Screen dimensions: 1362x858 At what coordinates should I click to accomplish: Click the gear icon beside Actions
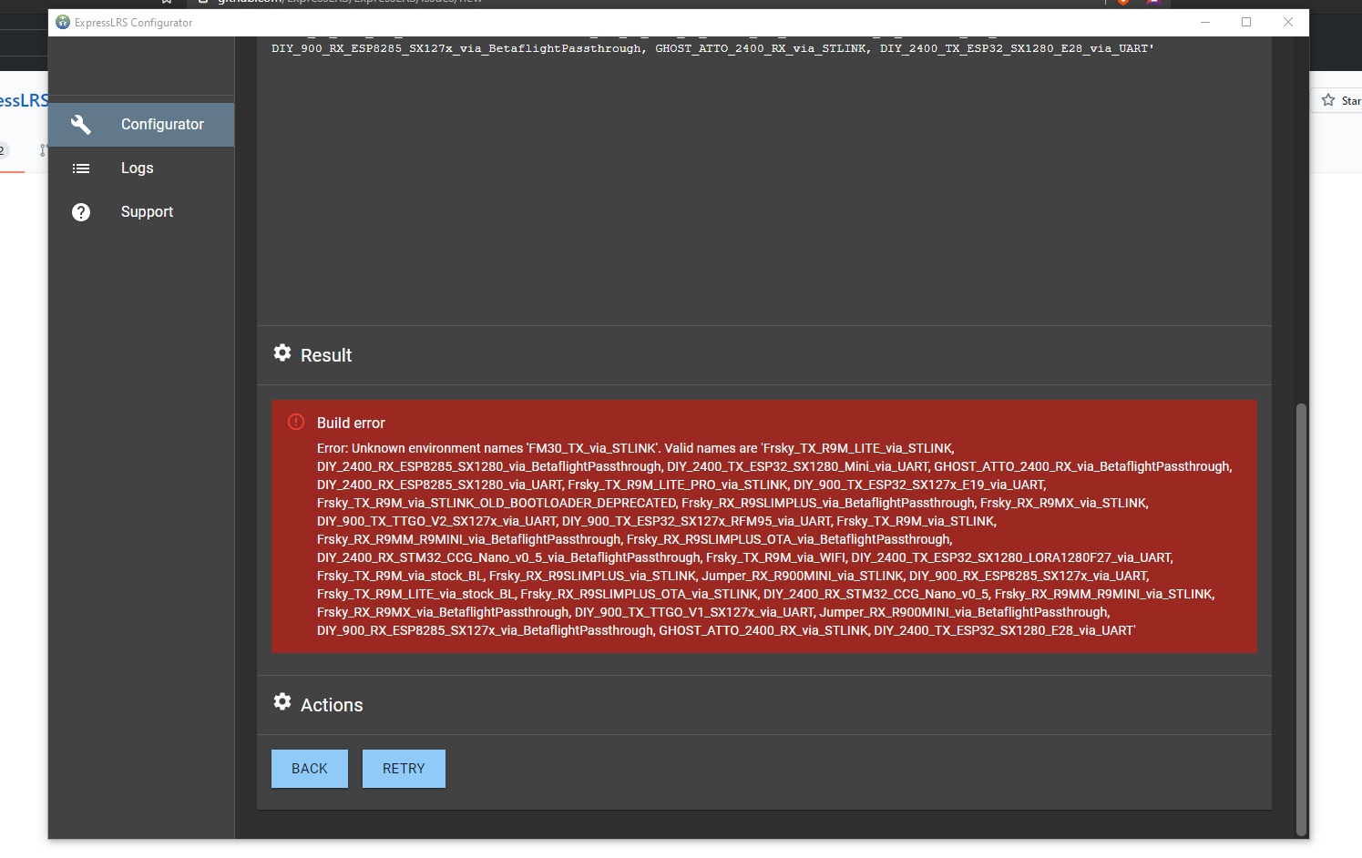(x=282, y=702)
